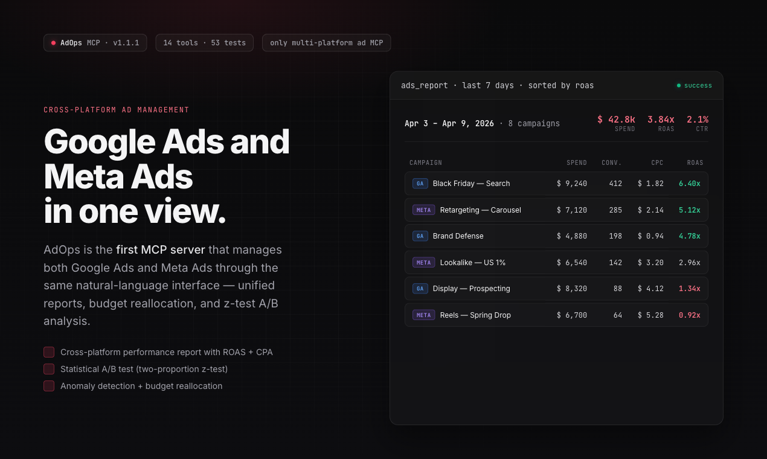Click the $ 0.94 CPC cell

(650, 236)
